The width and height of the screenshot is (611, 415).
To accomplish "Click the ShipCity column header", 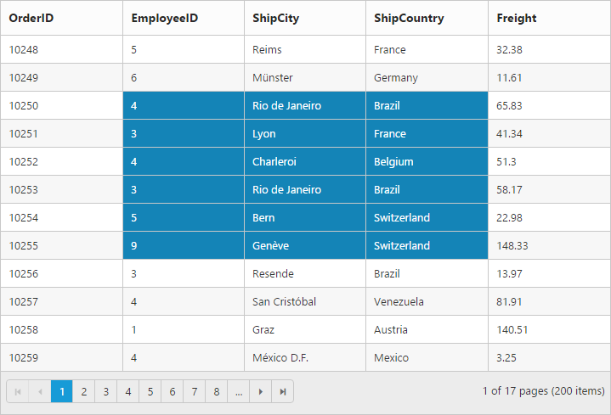I will tap(275, 18).
